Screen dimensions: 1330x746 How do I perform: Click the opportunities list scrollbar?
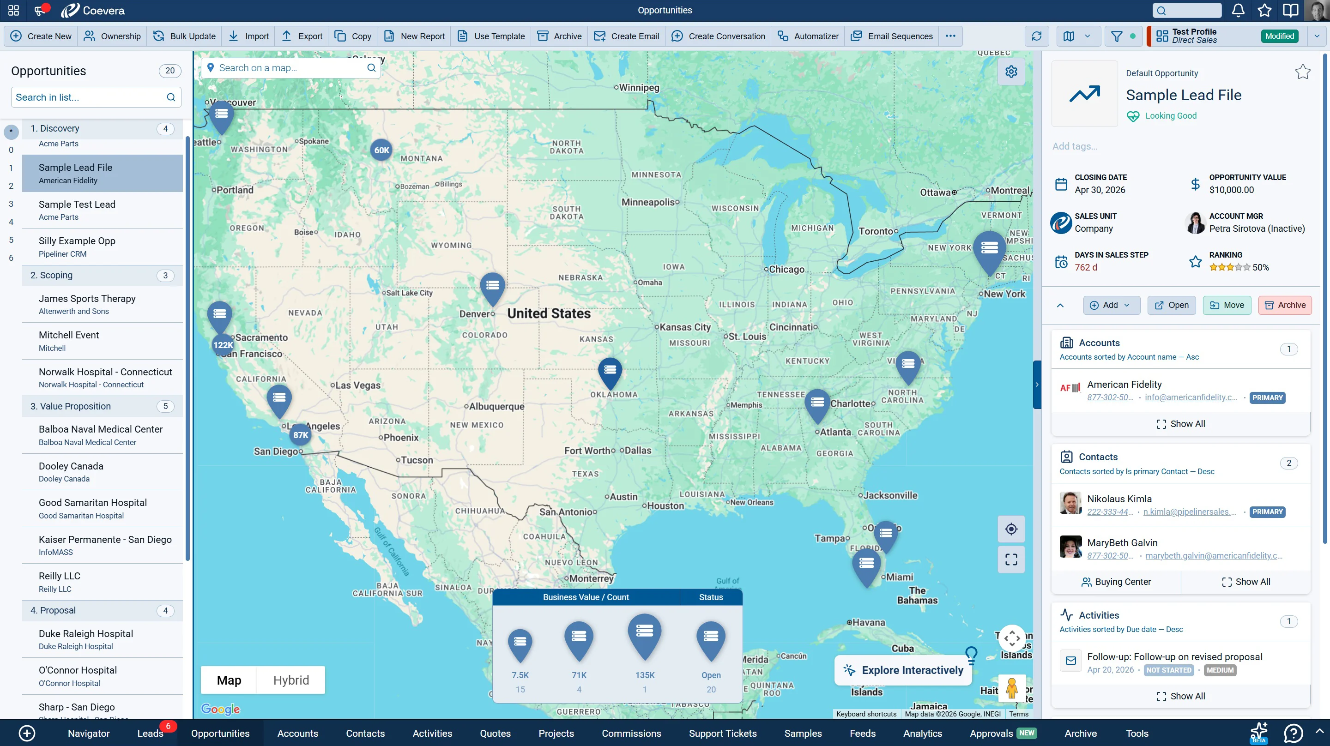[187, 349]
